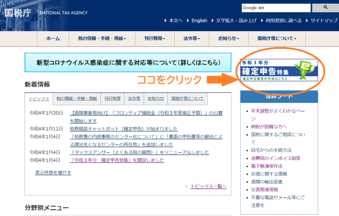Open the 令和3年分 確定申告特集 banner

[279, 70]
